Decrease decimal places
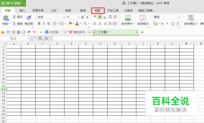Image resolution: width=204 pixels, height=123 pixels. tap(178, 24)
